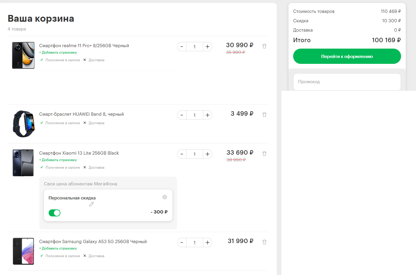This screenshot has width=416, height=275.
Task: Remove HUAWEI Band 8 with trash icon
Action: (x=264, y=115)
